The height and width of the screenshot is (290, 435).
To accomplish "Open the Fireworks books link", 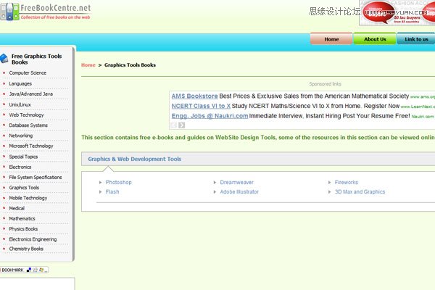I will tap(347, 182).
